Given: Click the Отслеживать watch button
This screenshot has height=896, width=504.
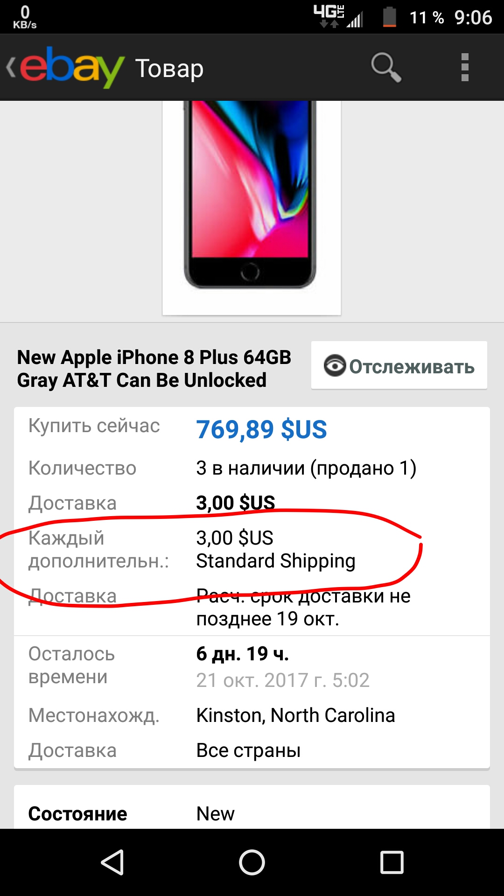Looking at the screenshot, I should 399,365.
